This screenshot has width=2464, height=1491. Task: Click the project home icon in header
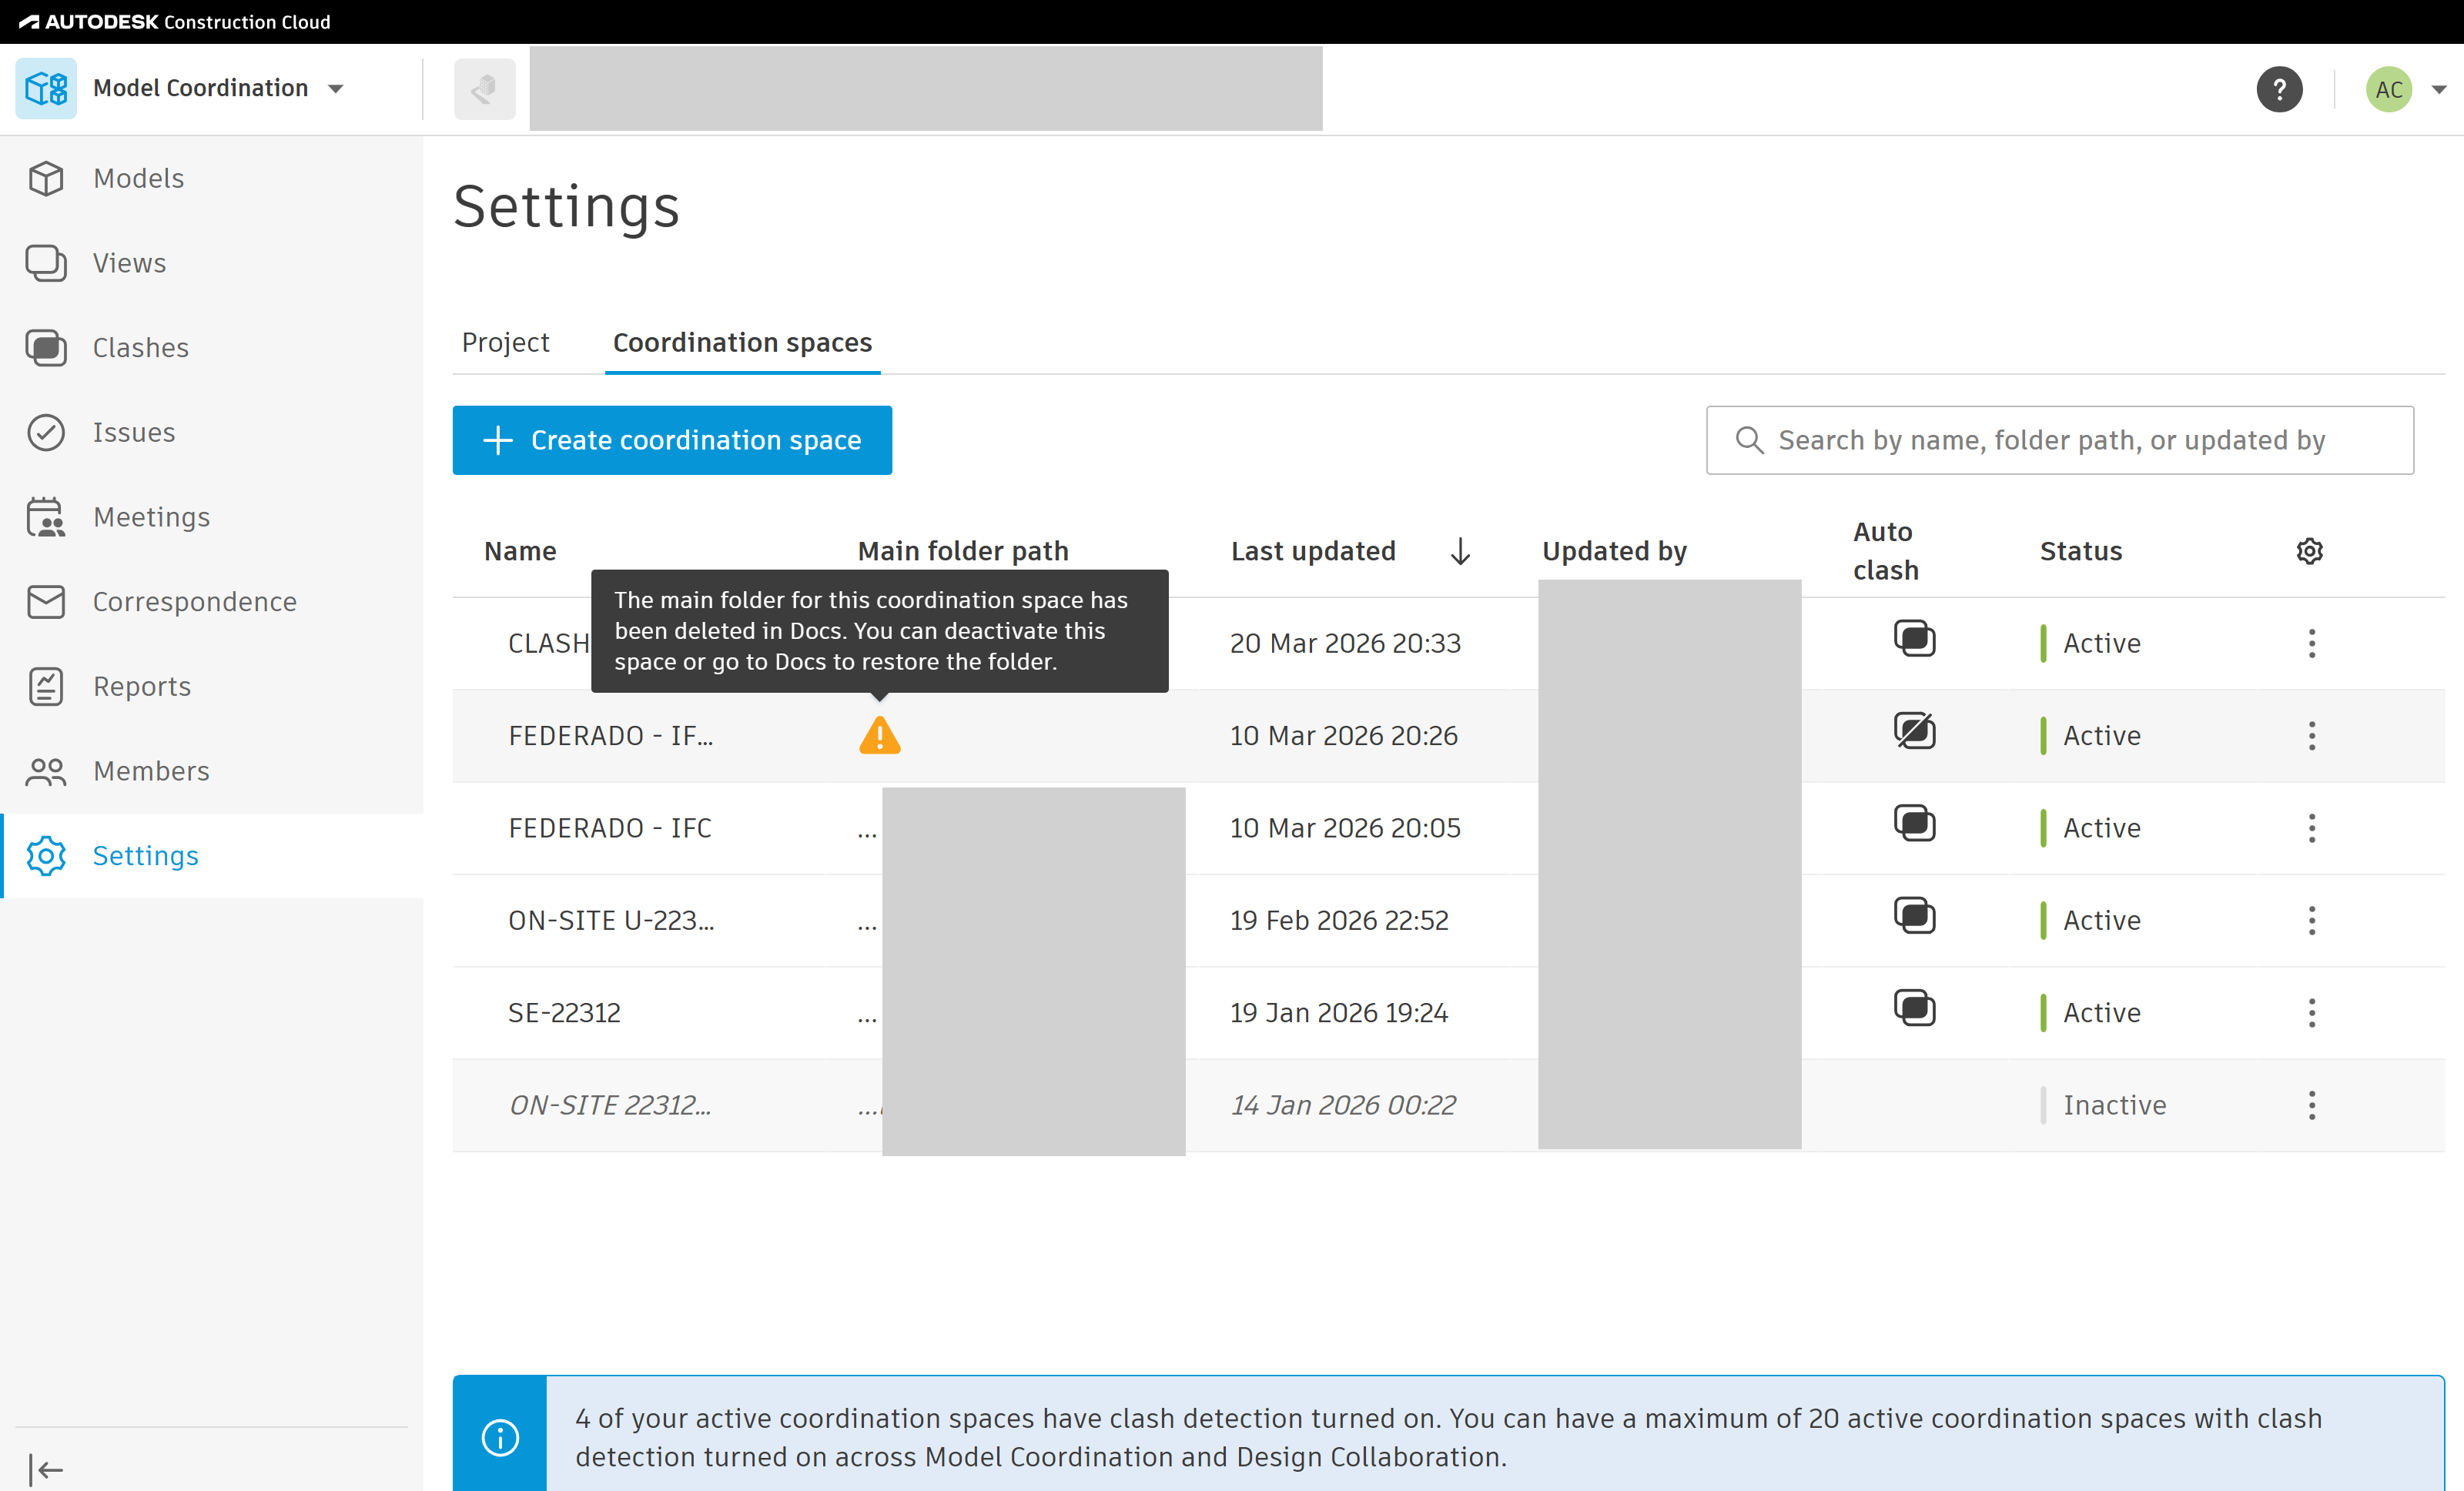click(484, 89)
